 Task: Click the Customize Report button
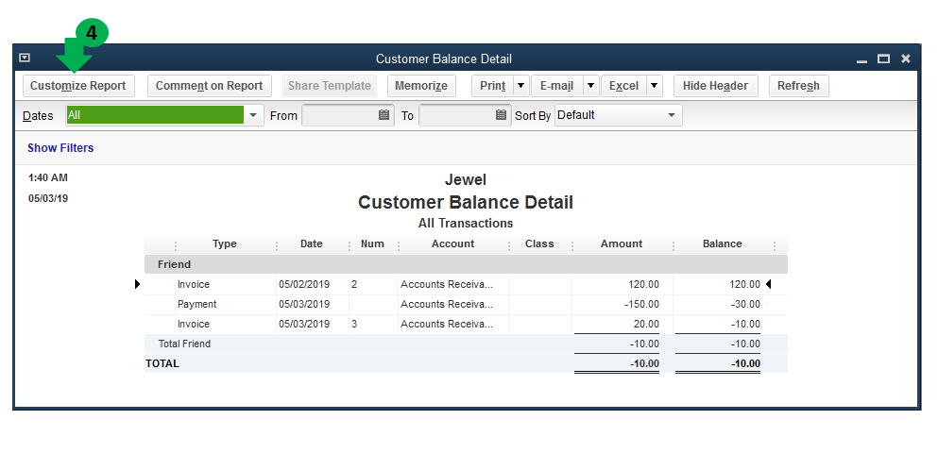[x=77, y=86]
